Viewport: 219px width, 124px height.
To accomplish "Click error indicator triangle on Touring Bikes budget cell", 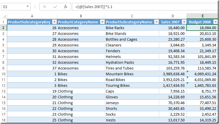I will tap(188, 83).
